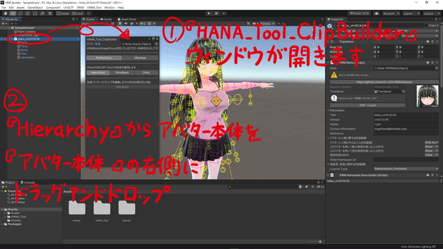Toggle the Static checkbox in Inspector
The height and width of the screenshot is (249, 443).
coord(426,25)
